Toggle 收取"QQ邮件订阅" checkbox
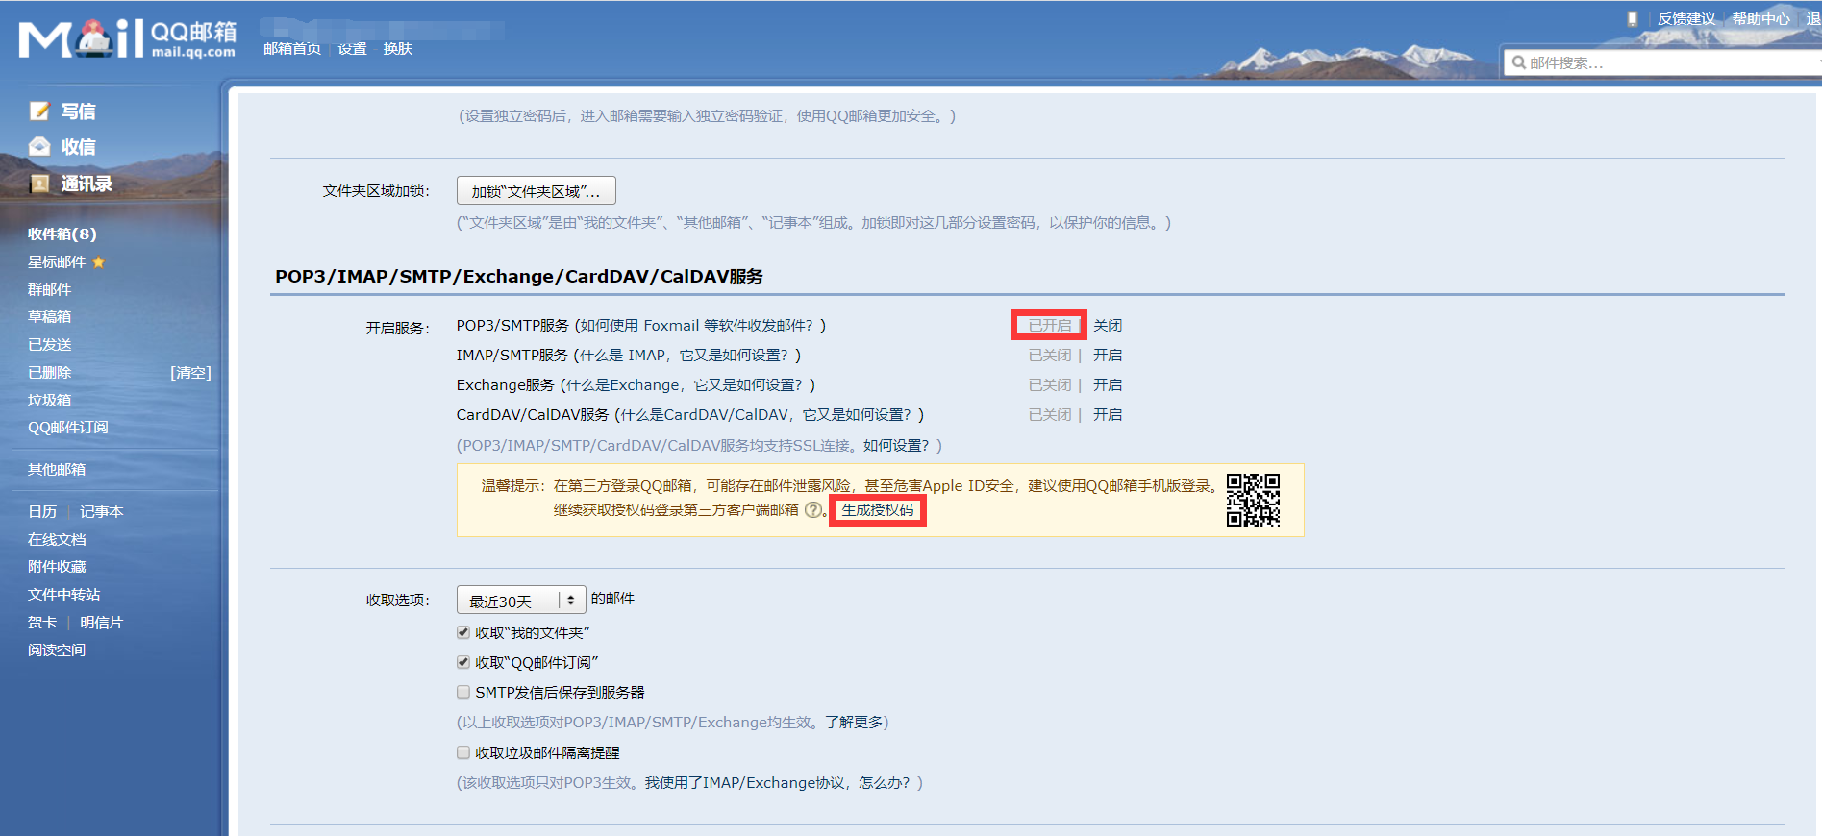The image size is (1822, 836). (x=463, y=662)
